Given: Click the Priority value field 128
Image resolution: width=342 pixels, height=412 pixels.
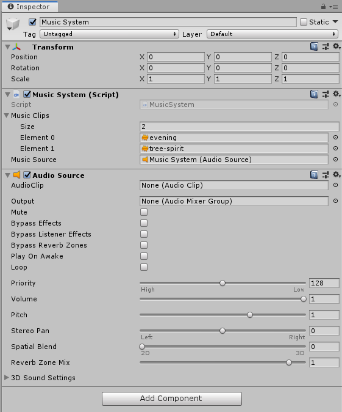Looking at the screenshot, I should click(324, 283).
